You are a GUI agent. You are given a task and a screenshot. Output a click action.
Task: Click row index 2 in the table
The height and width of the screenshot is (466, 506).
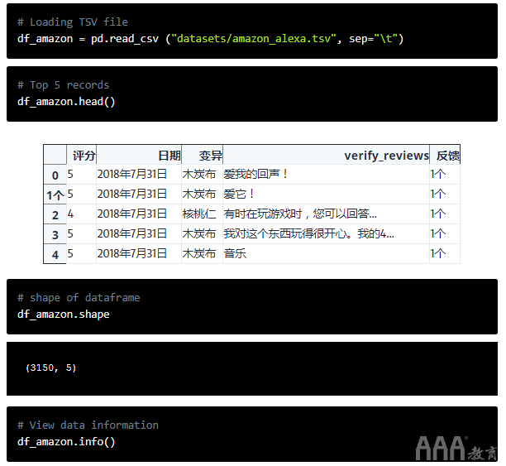(55, 215)
